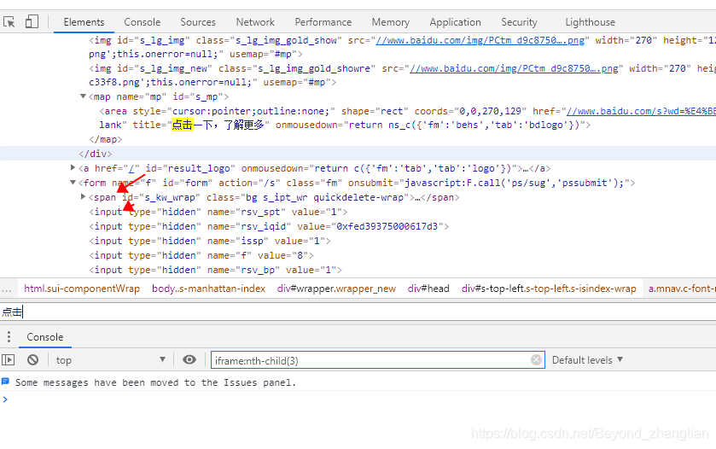Switch to the Elements tab
This screenshot has width=716, height=449.
click(84, 22)
